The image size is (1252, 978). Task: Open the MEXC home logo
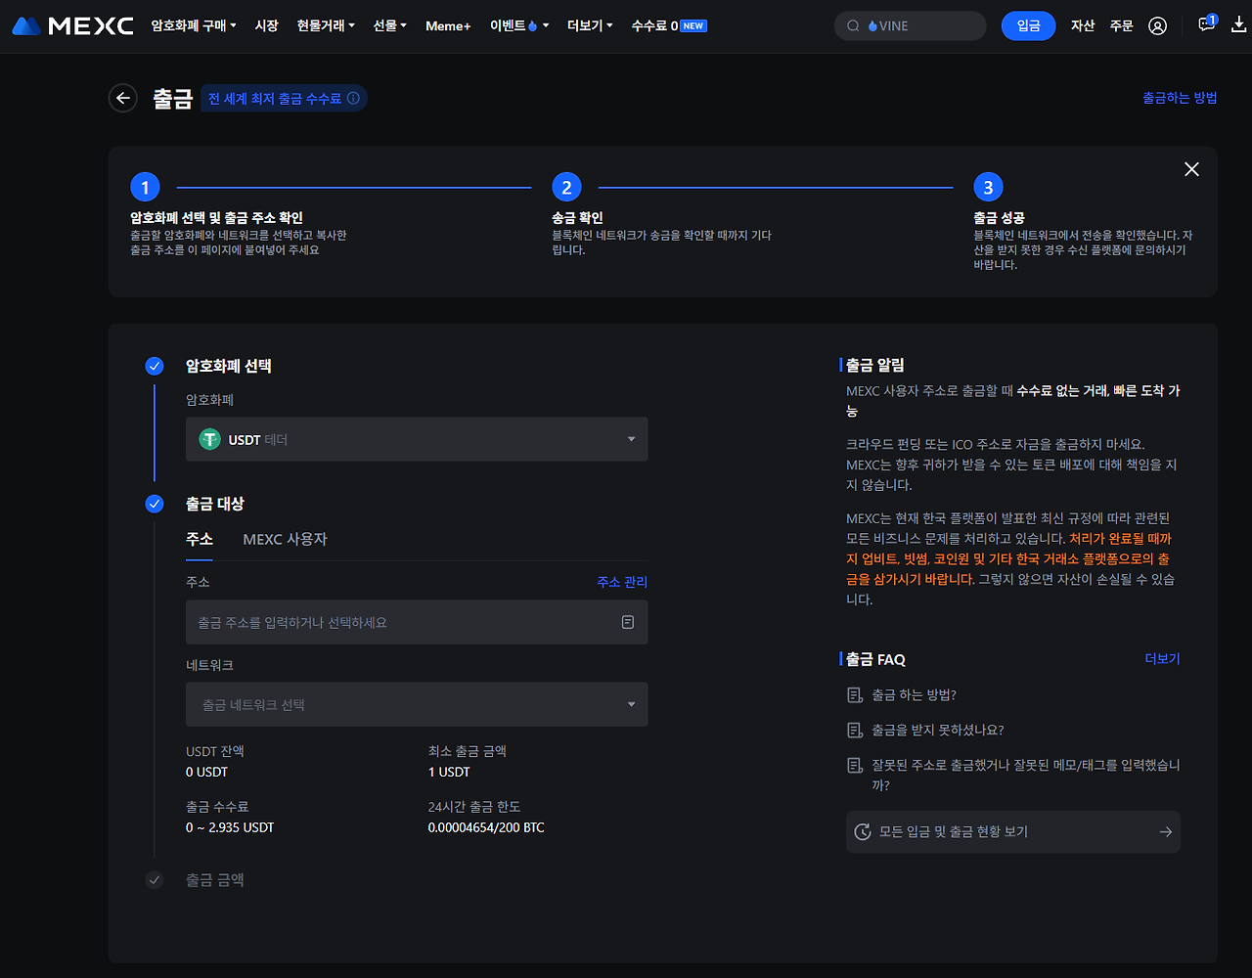click(x=72, y=26)
